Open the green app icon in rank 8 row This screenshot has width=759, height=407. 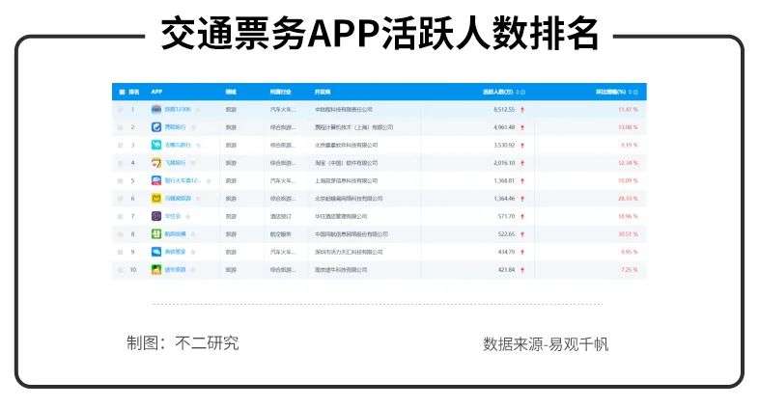point(156,234)
